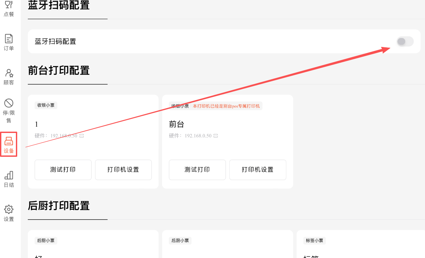
Task: Enable the 蓝牙扫码配置 toggle switch
Action: [405, 41]
